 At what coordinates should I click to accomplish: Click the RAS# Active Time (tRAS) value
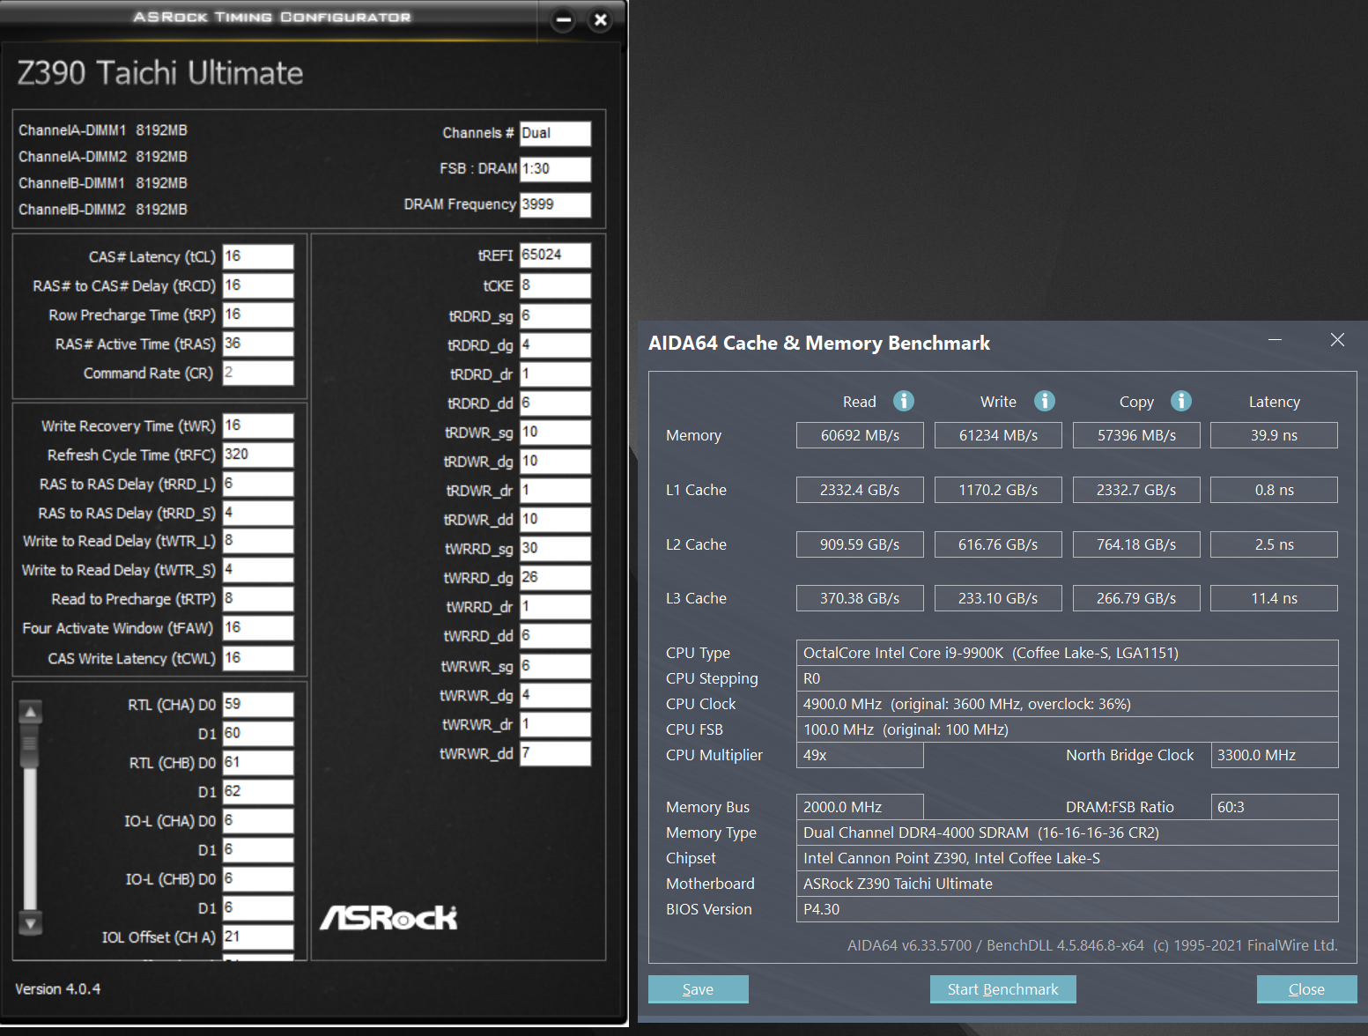click(x=258, y=344)
